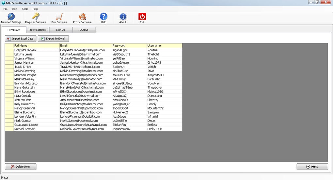Viewport: 333px width, 180px height.
Task: Click email MyraTConerly@trashymail.com
Action: click(86, 96)
